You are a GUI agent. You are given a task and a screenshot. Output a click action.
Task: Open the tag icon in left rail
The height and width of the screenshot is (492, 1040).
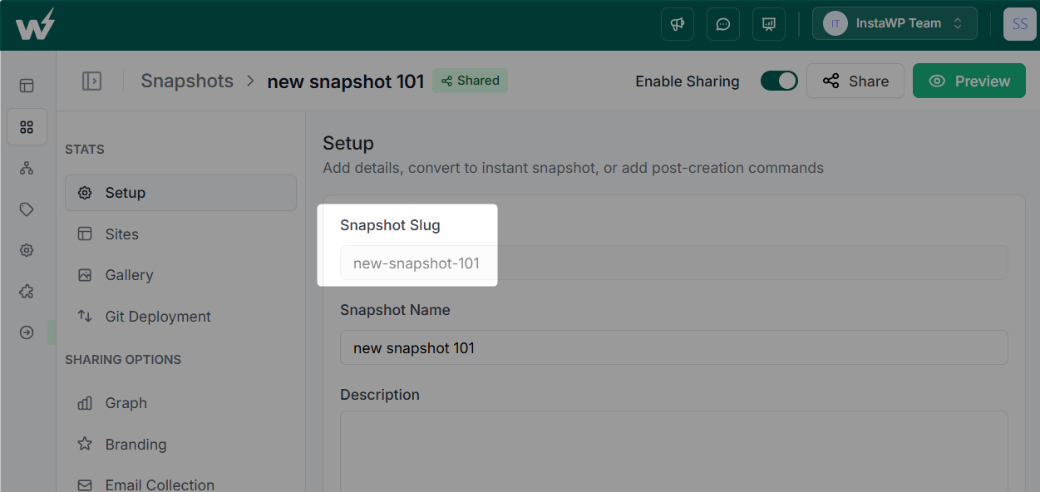27,209
